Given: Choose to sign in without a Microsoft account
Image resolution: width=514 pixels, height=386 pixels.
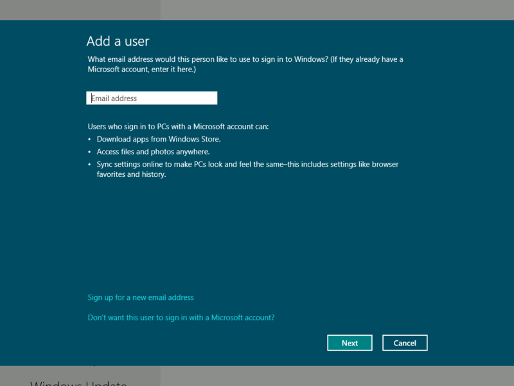Looking at the screenshot, I should click(180, 317).
